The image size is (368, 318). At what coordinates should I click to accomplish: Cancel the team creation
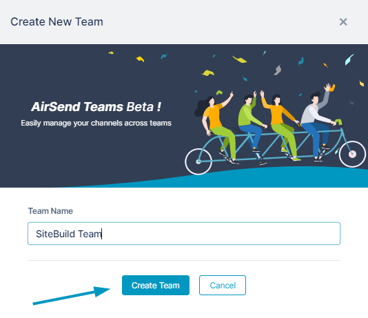click(x=223, y=285)
